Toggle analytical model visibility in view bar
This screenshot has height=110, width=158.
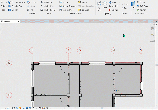43,108
